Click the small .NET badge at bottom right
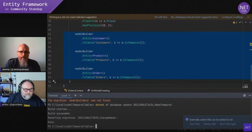This screenshot has width=252, height=132. coord(248,127)
